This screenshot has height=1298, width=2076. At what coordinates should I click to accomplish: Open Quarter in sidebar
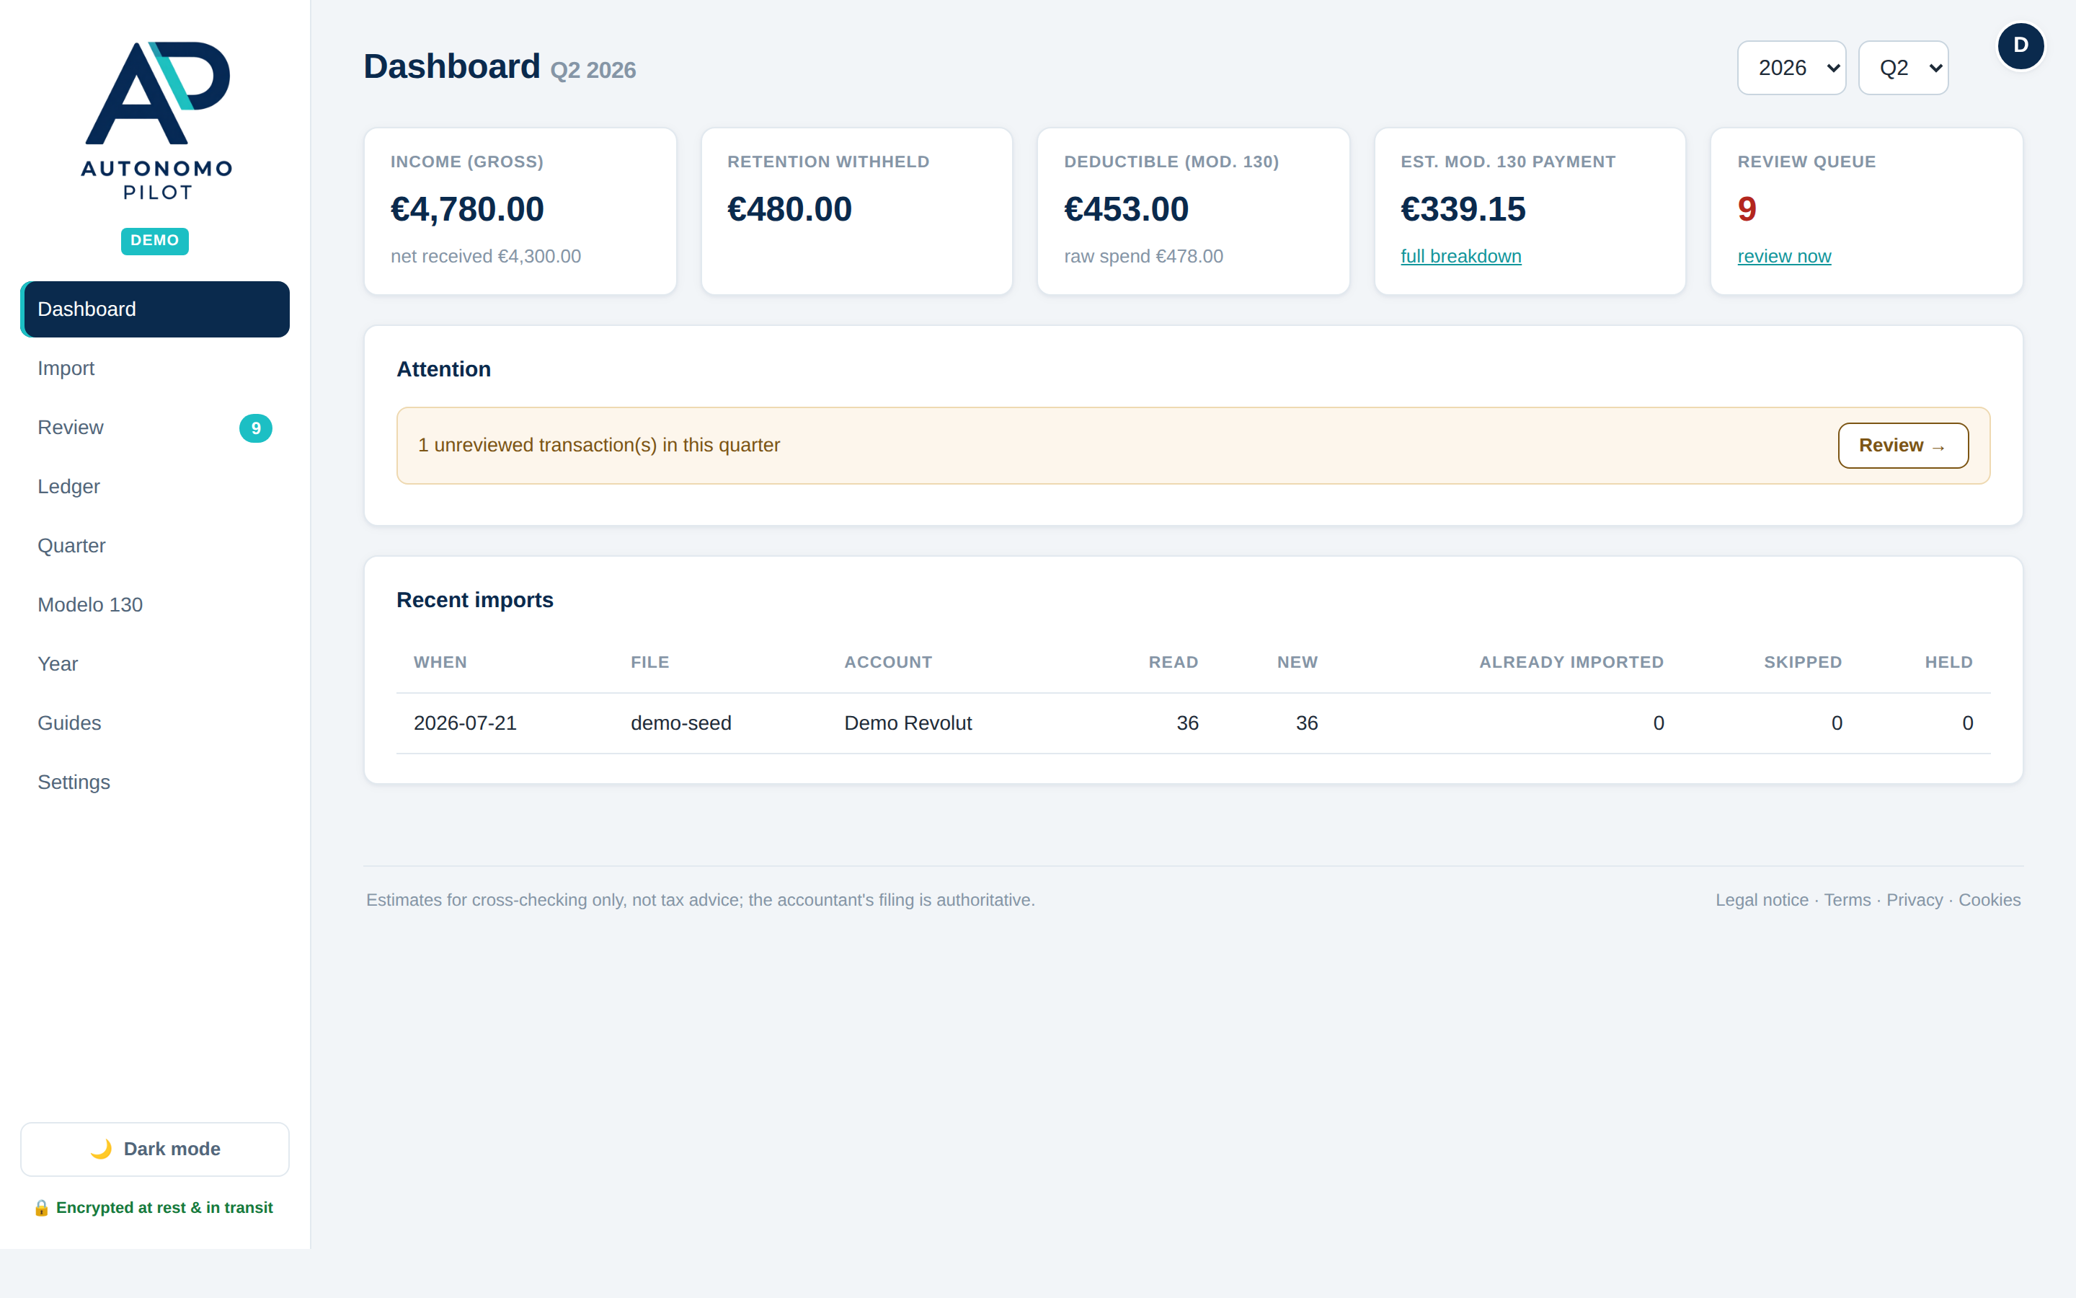tap(154, 546)
